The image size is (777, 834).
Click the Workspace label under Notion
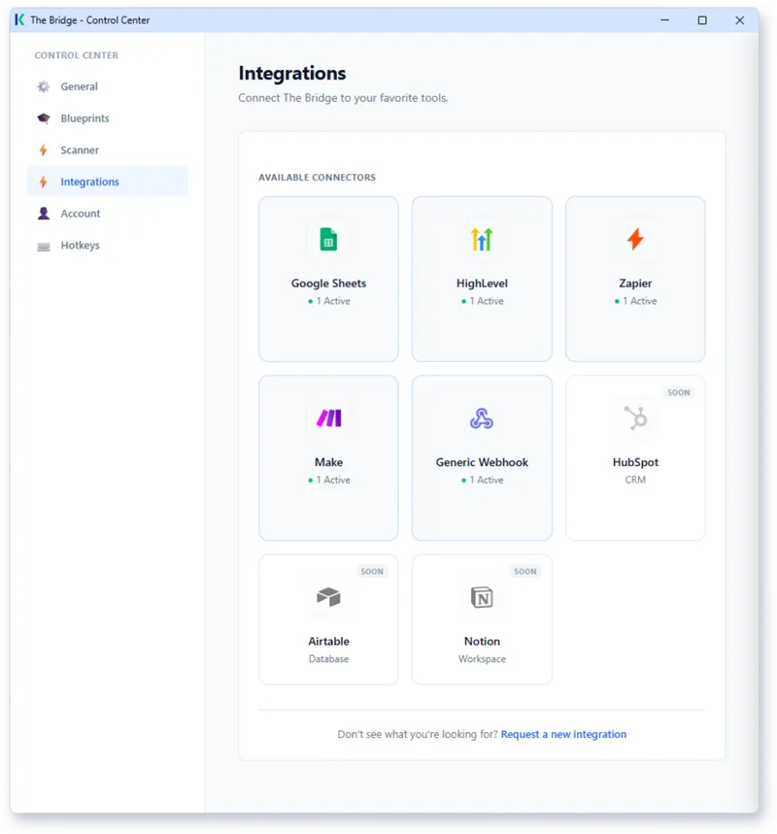pyautogui.click(x=482, y=659)
